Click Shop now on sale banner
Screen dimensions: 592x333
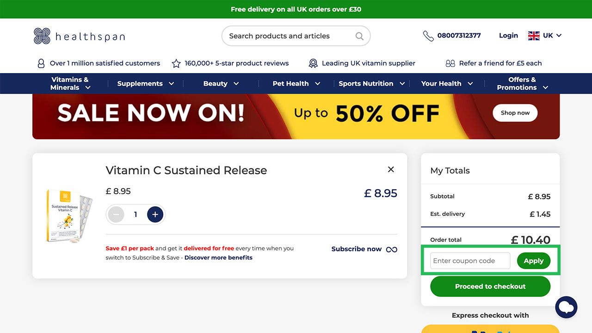[x=515, y=113]
